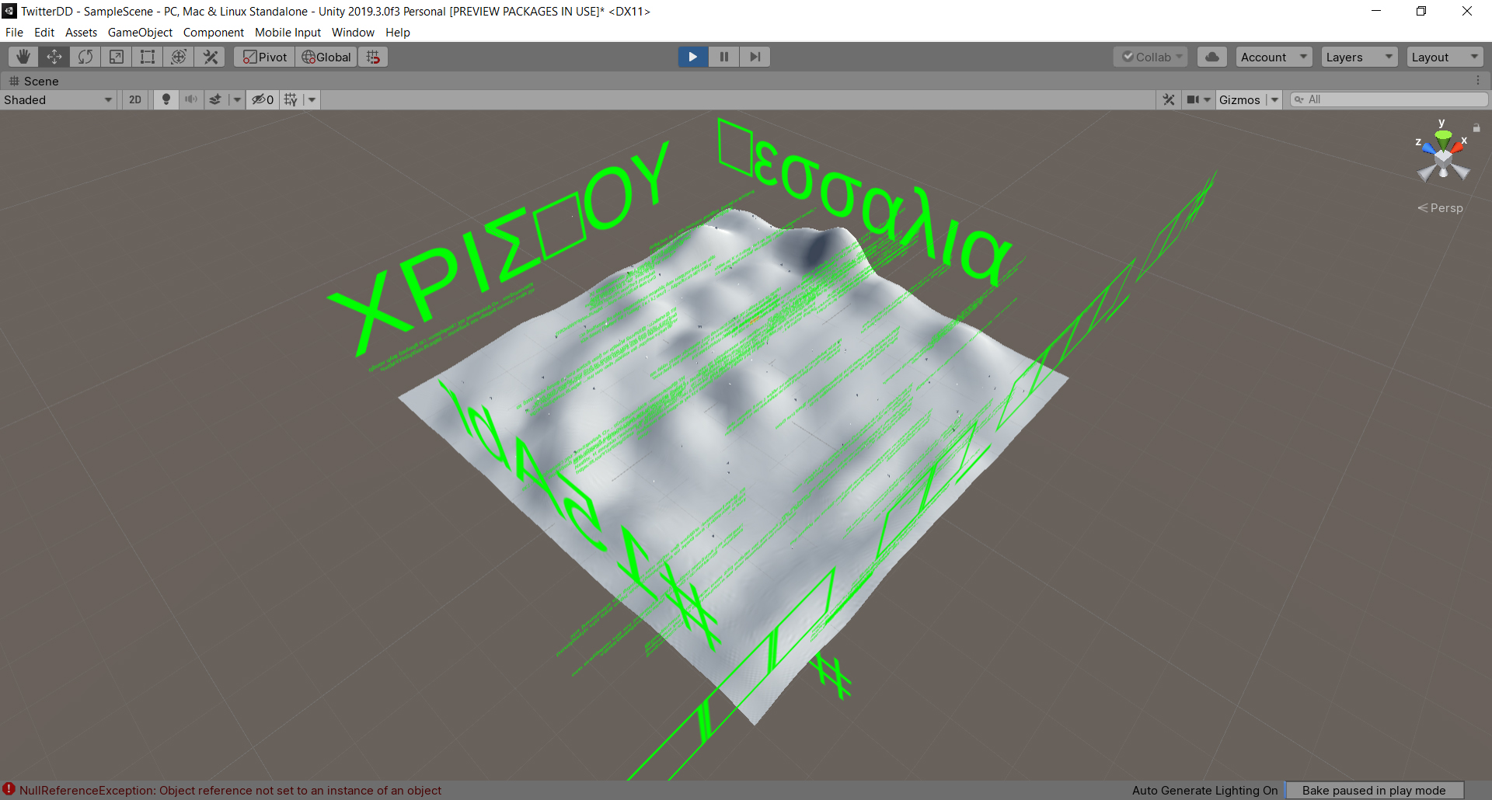
Task: Open the GameObject menu
Action: [x=140, y=33]
